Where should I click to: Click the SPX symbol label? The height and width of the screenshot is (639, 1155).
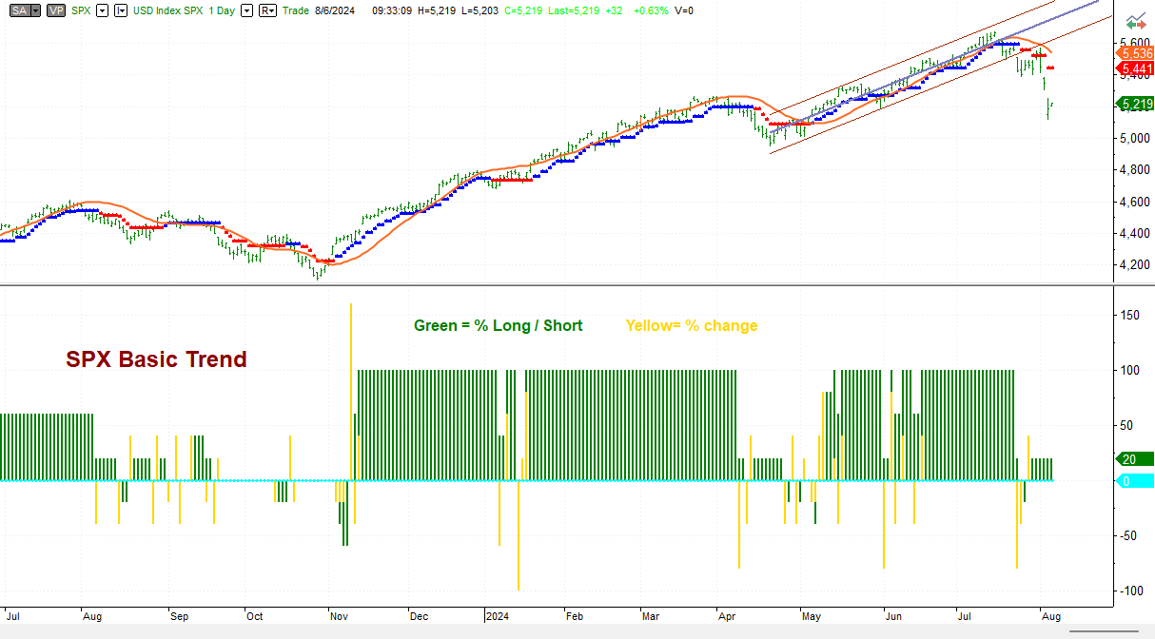tap(81, 10)
